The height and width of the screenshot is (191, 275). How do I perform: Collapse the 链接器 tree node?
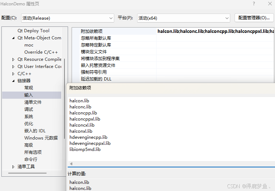tap(13, 81)
